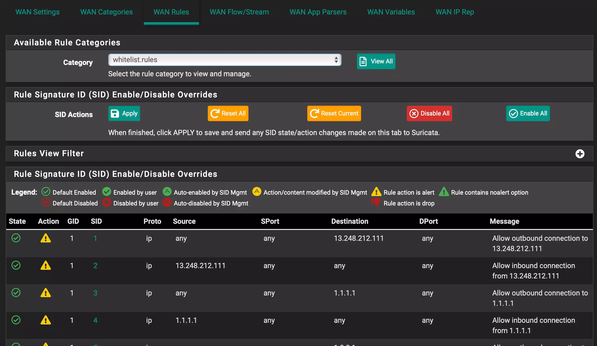The width and height of the screenshot is (597, 346).
Task: Click alert action icon for SID 2
Action: pyautogui.click(x=46, y=266)
